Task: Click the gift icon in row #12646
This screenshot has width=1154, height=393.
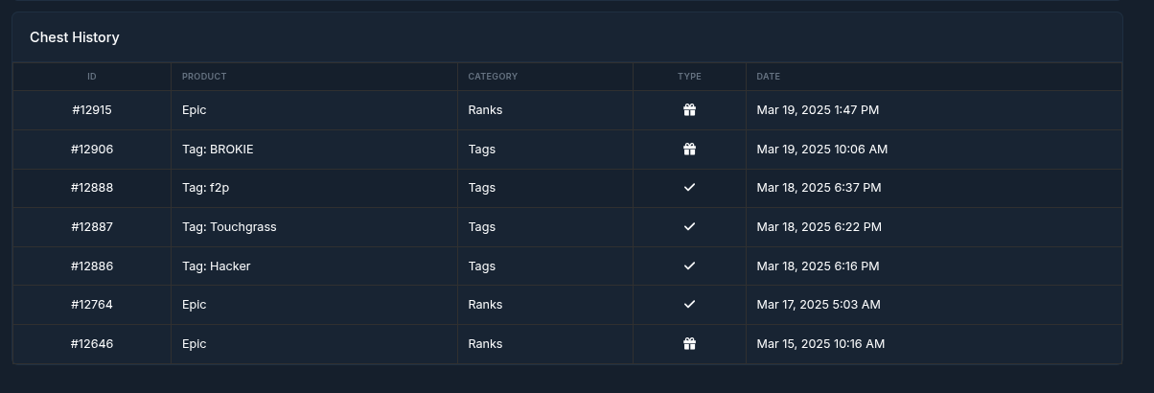Action: click(689, 344)
